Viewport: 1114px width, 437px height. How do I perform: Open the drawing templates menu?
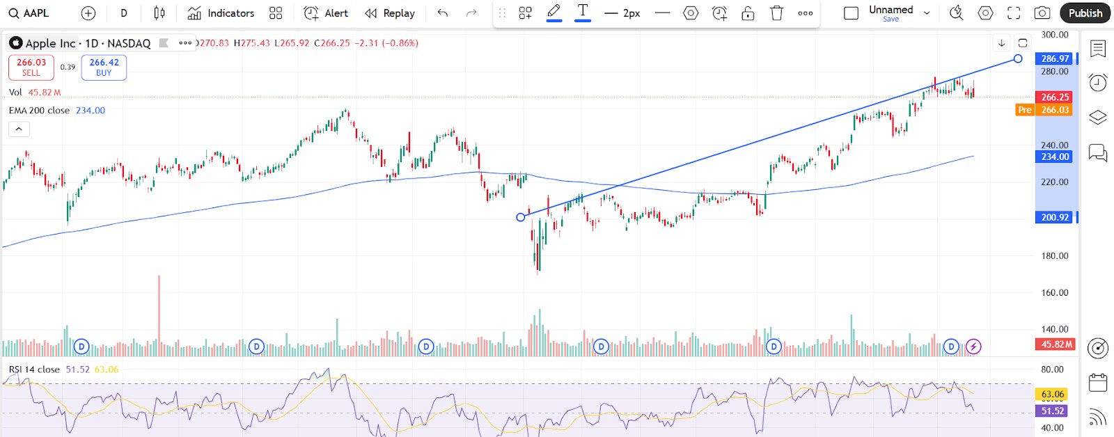point(526,13)
